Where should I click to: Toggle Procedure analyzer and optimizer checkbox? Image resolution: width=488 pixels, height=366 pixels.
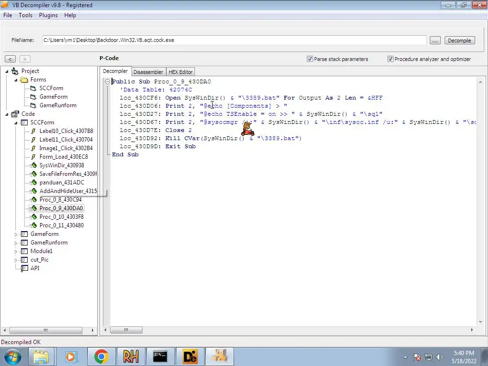pos(390,59)
